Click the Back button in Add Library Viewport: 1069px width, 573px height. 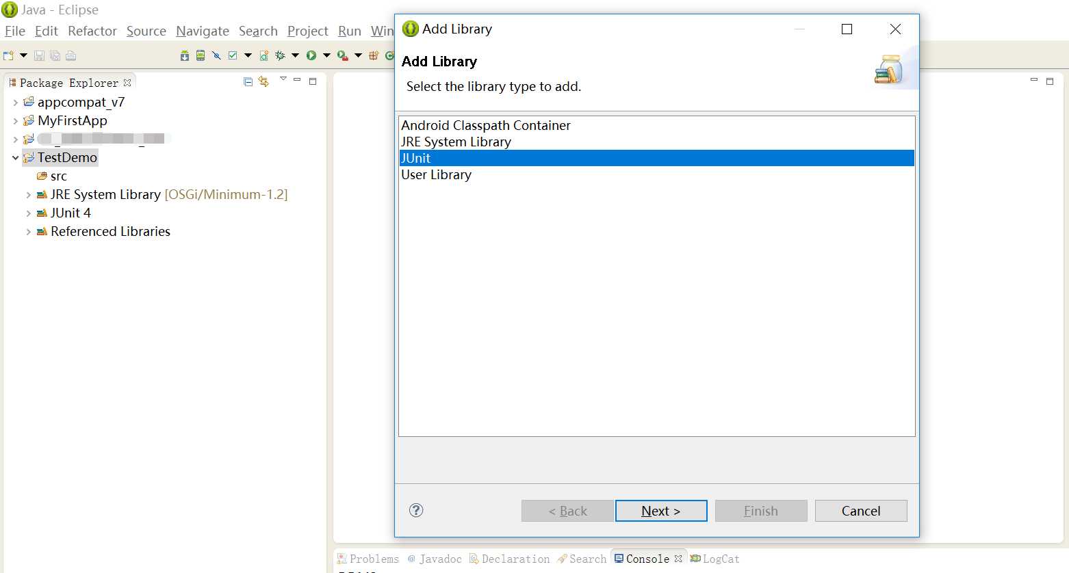tap(567, 511)
